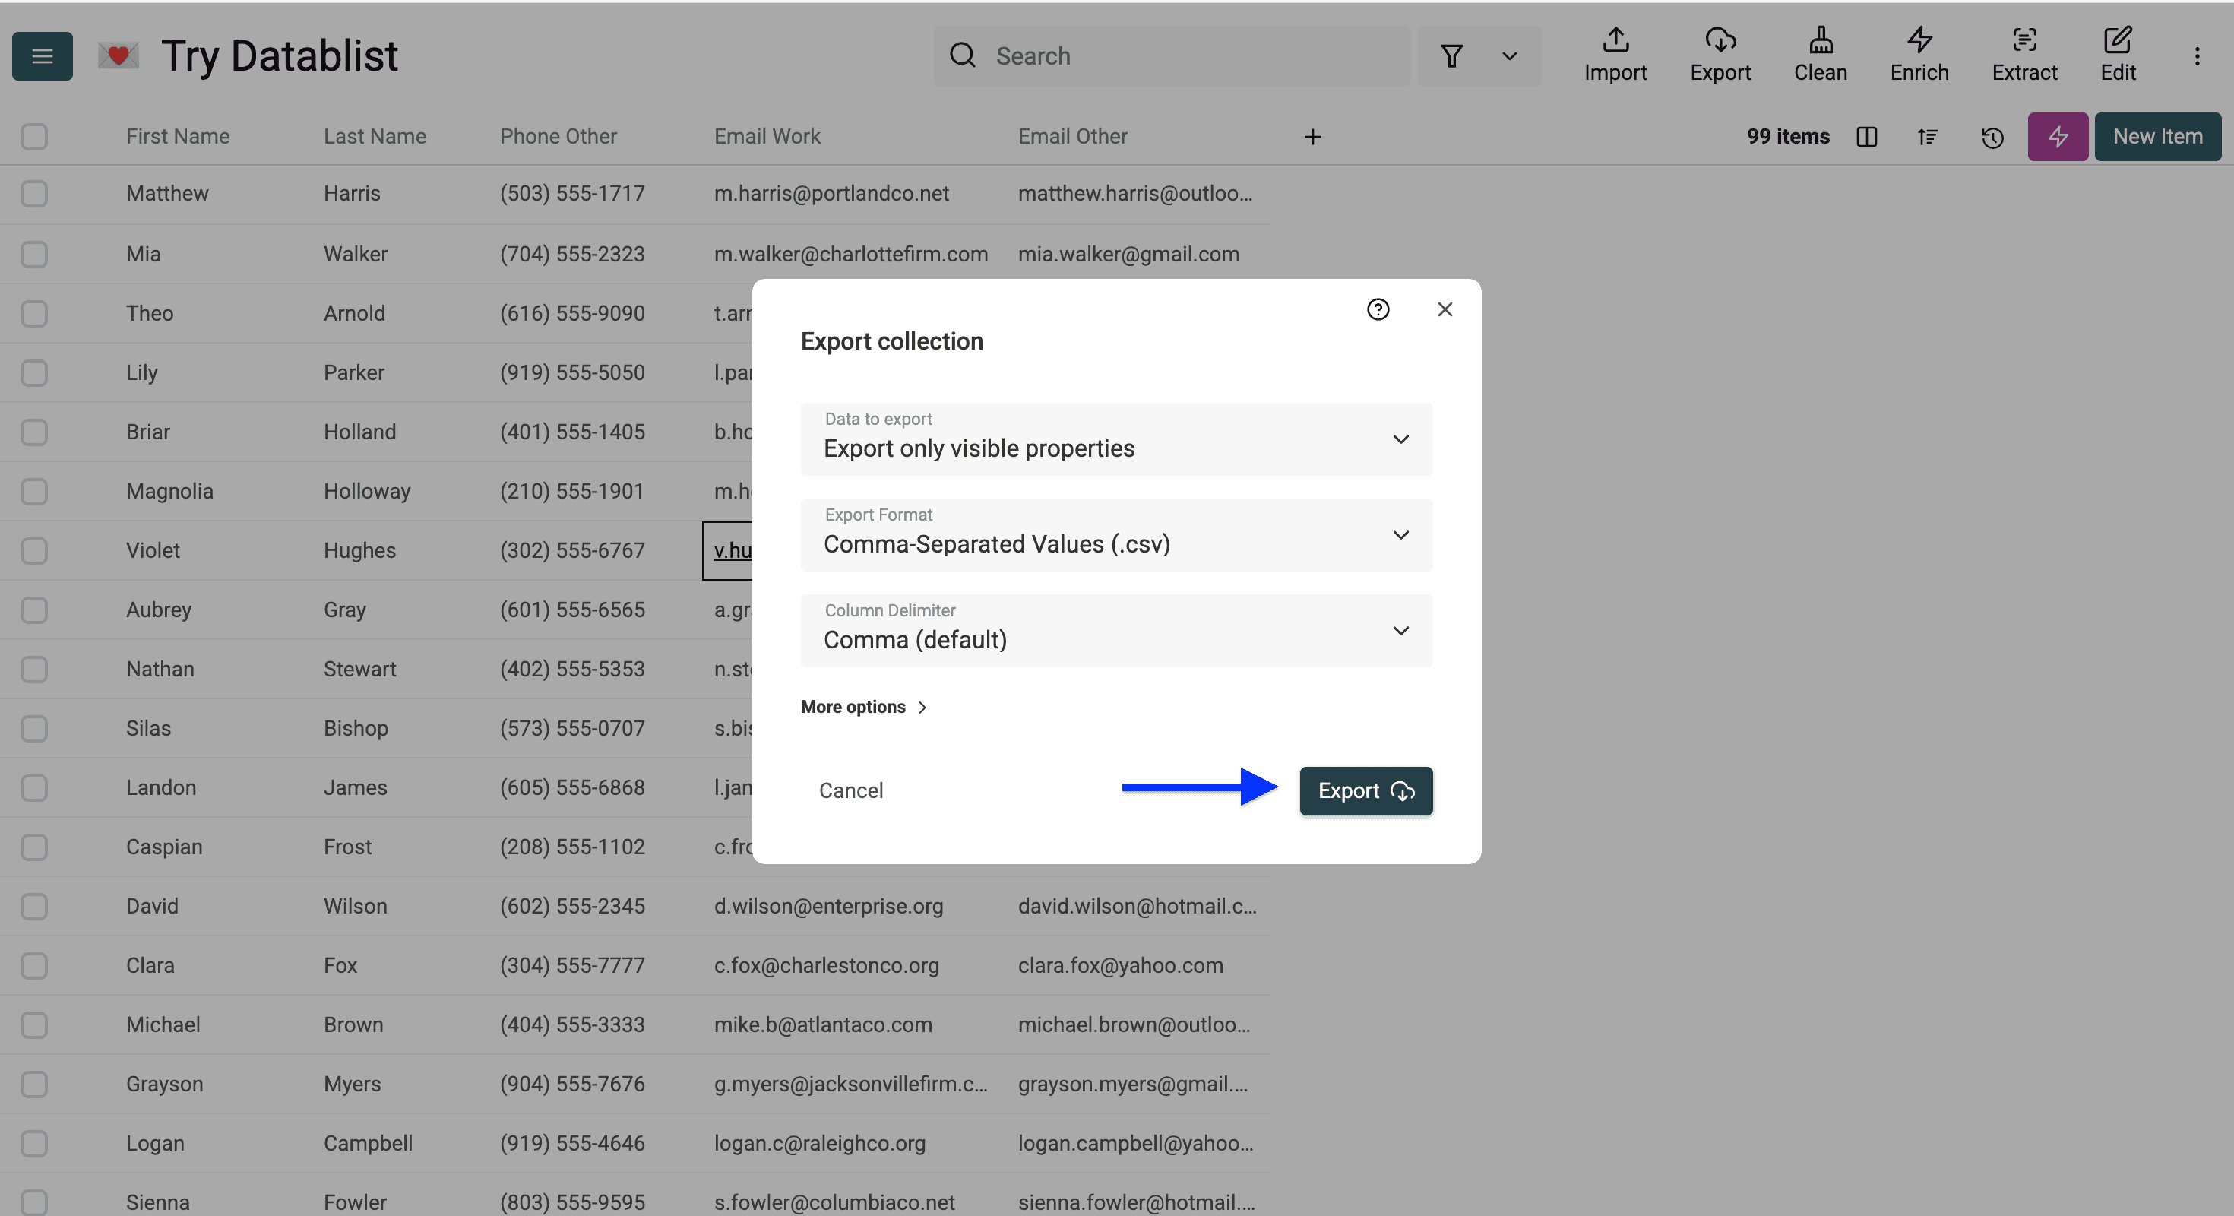Click the purple lightning automation button

(2057, 137)
